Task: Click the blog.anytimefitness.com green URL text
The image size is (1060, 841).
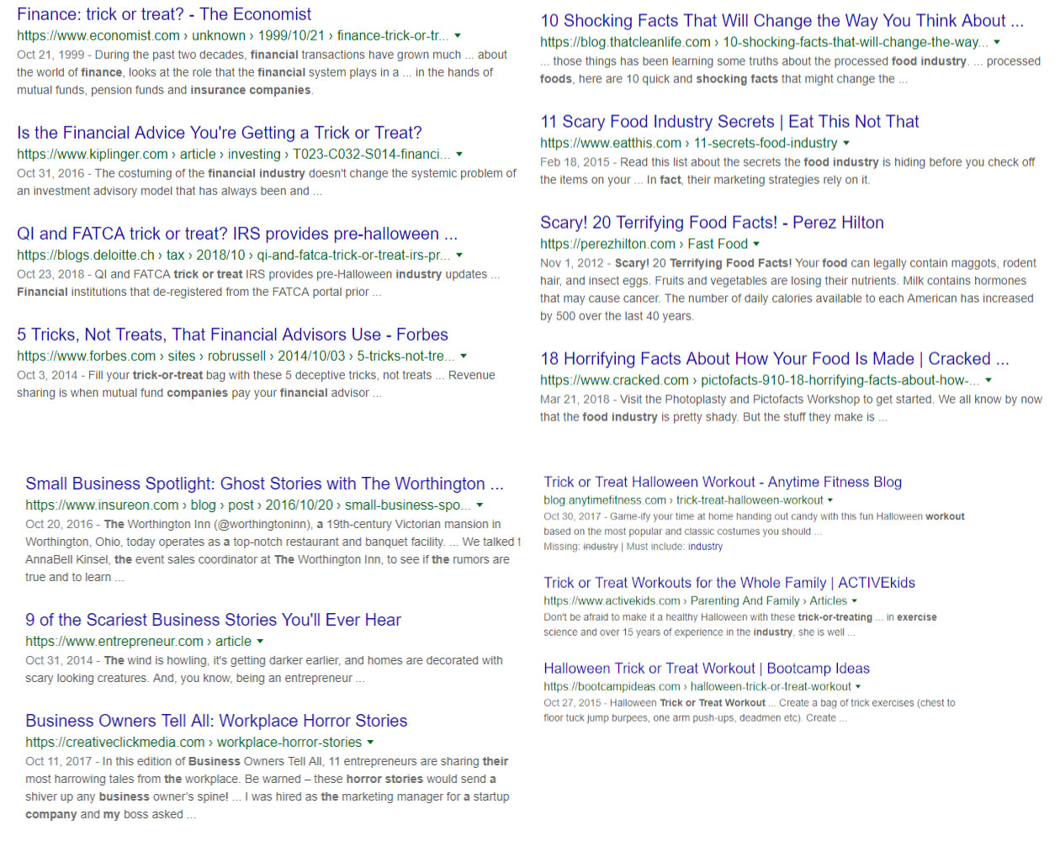Action: pyautogui.click(x=683, y=500)
